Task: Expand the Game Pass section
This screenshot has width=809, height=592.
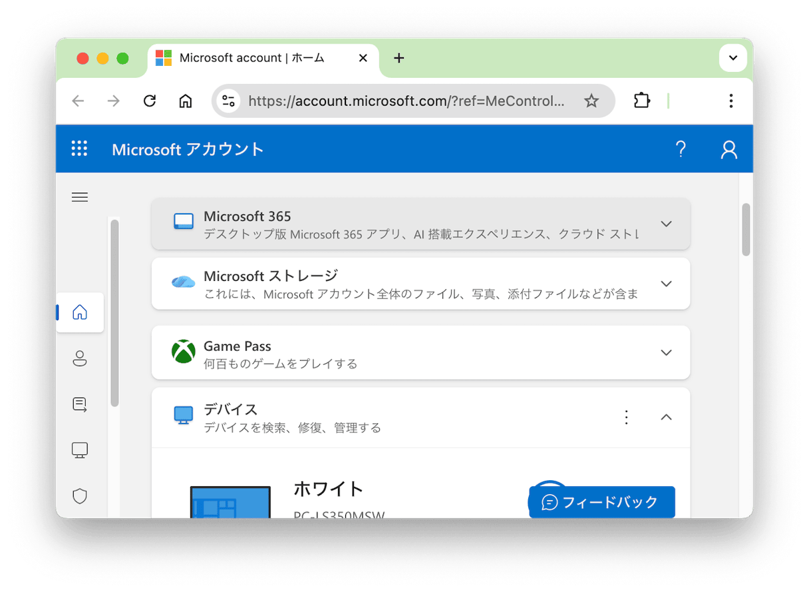Action: pos(666,352)
